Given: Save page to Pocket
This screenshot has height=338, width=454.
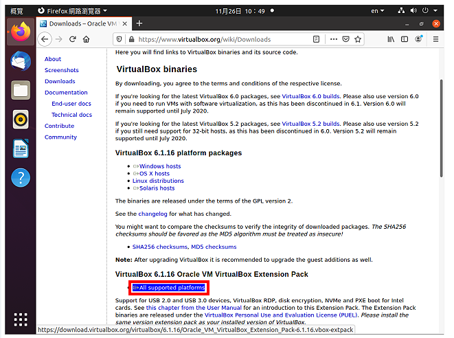Looking at the screenshot, I should 345,39.
